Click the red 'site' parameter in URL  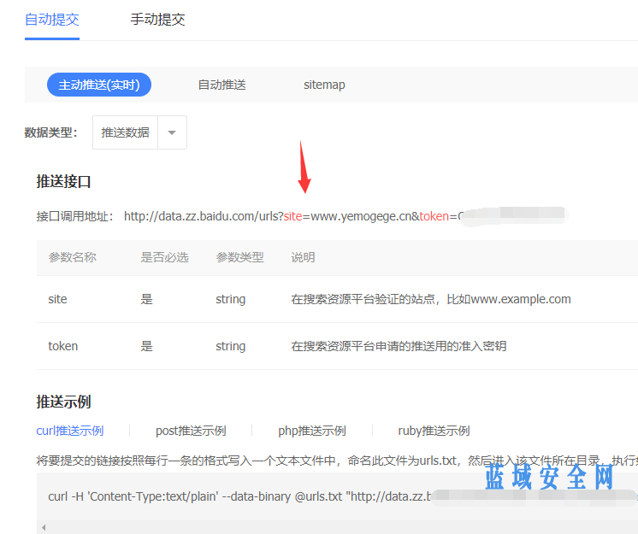[292, 216]
